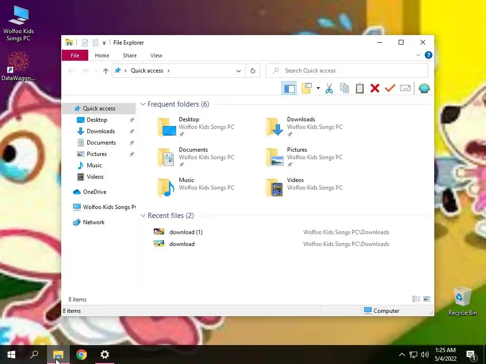
Task: Open dropdown arrow next to toolbar view icon
Action: point(318,89)
